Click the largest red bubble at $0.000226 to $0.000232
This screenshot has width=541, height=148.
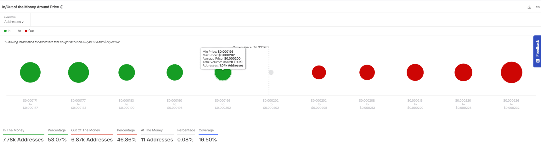[x=511, y=72]
